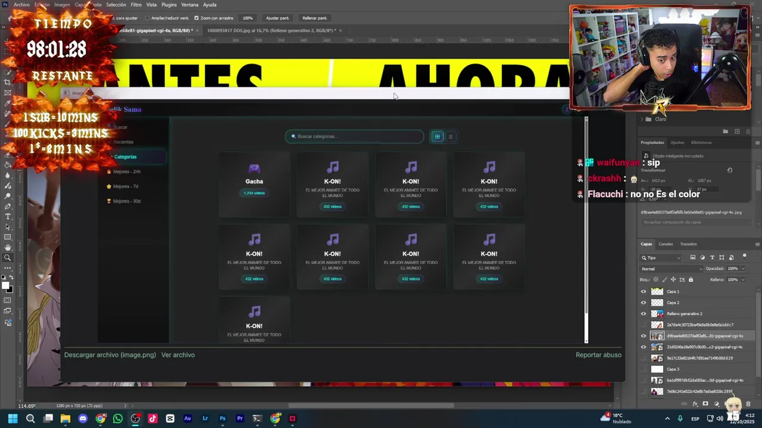Image resolution: width=762 pixels, height=428 pixels.
Task: Click the foreground/background color swatch
Action: point(8,288)
